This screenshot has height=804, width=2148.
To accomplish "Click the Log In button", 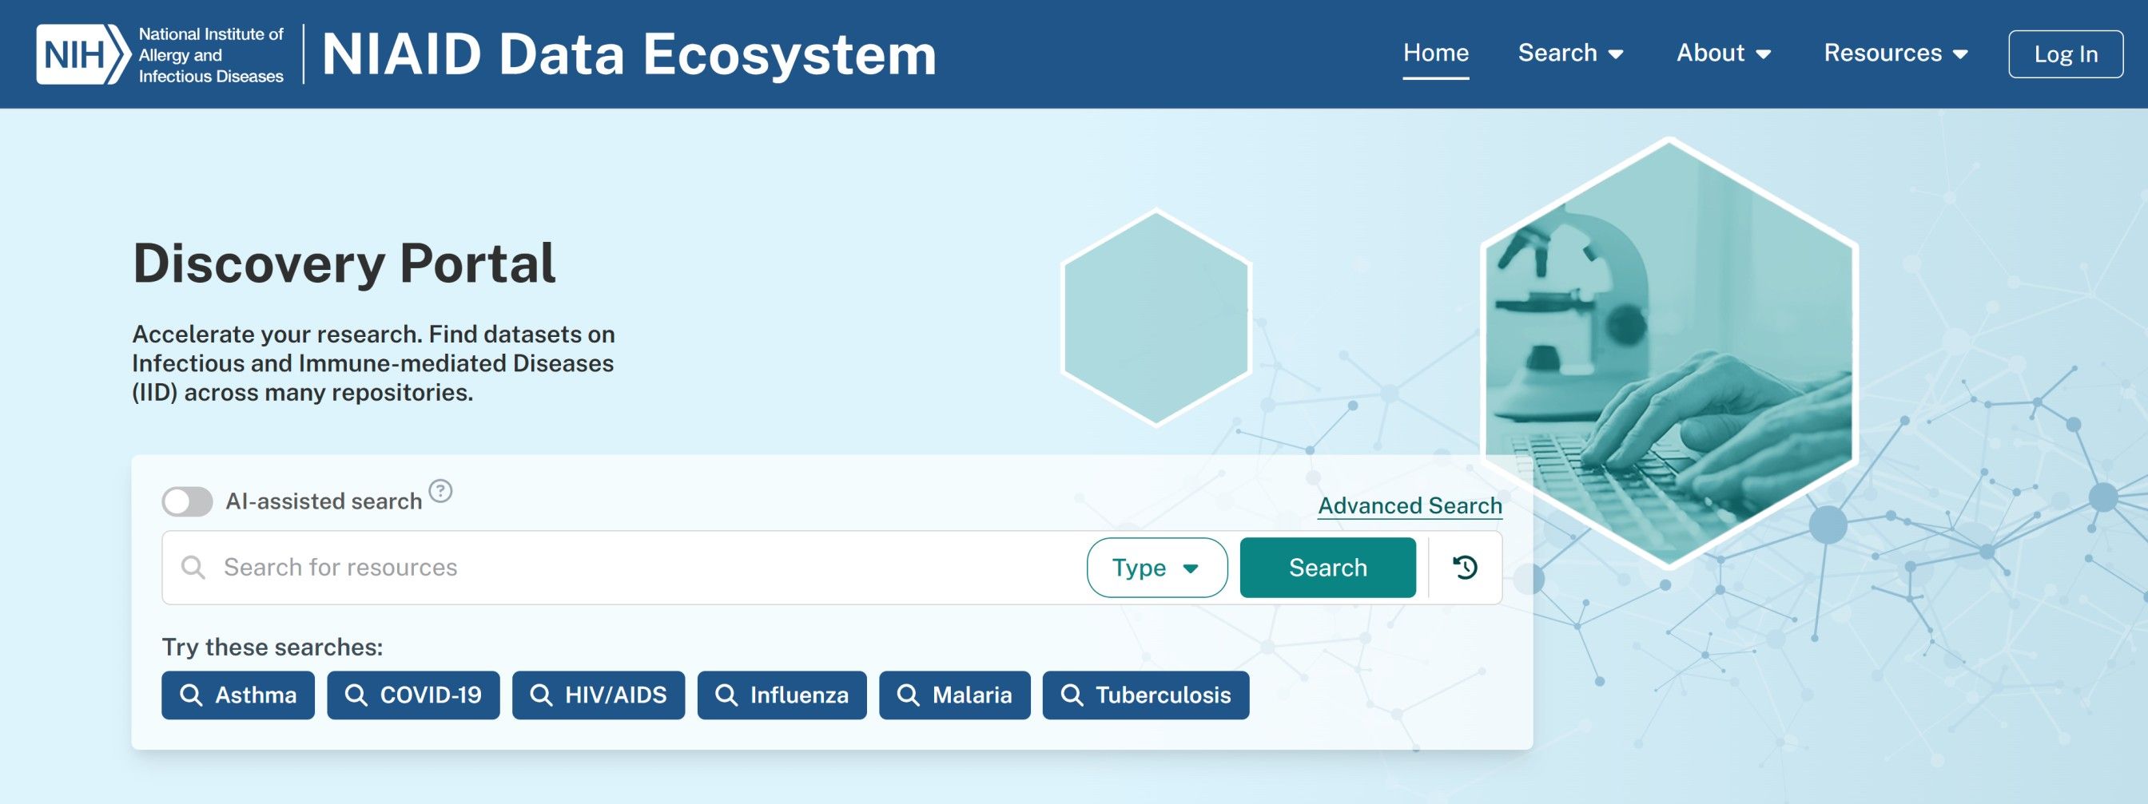I will [2066, 54].
